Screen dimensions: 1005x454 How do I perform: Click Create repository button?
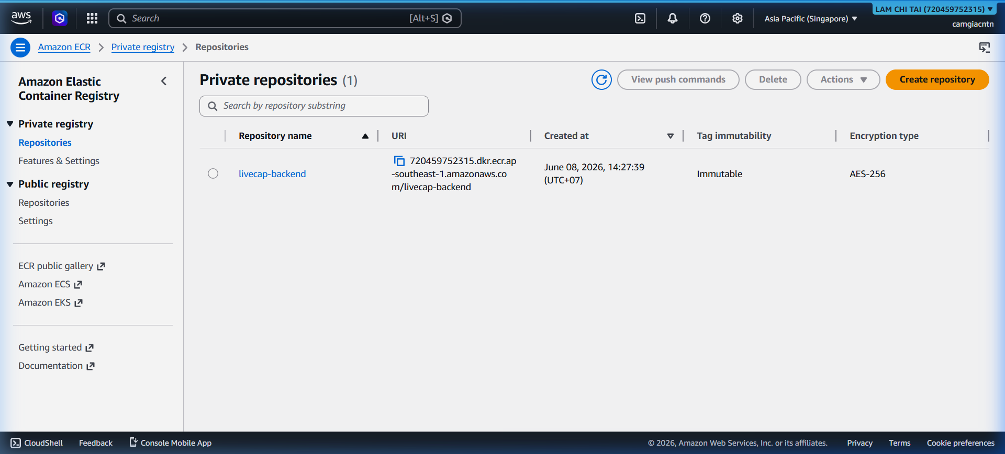pos(937,79)
